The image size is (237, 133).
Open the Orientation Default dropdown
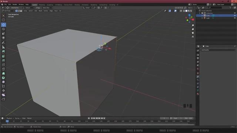(x=29, y=8)
